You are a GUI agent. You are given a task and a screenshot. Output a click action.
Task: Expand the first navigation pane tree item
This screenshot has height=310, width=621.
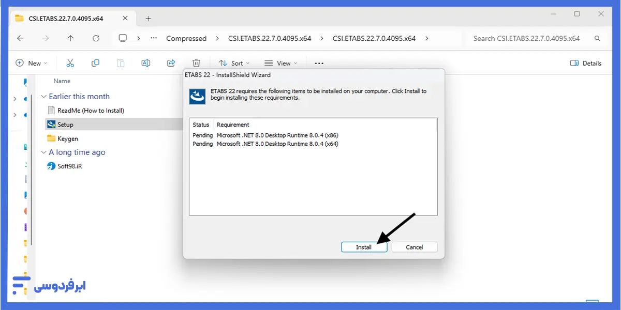(15, 99)
